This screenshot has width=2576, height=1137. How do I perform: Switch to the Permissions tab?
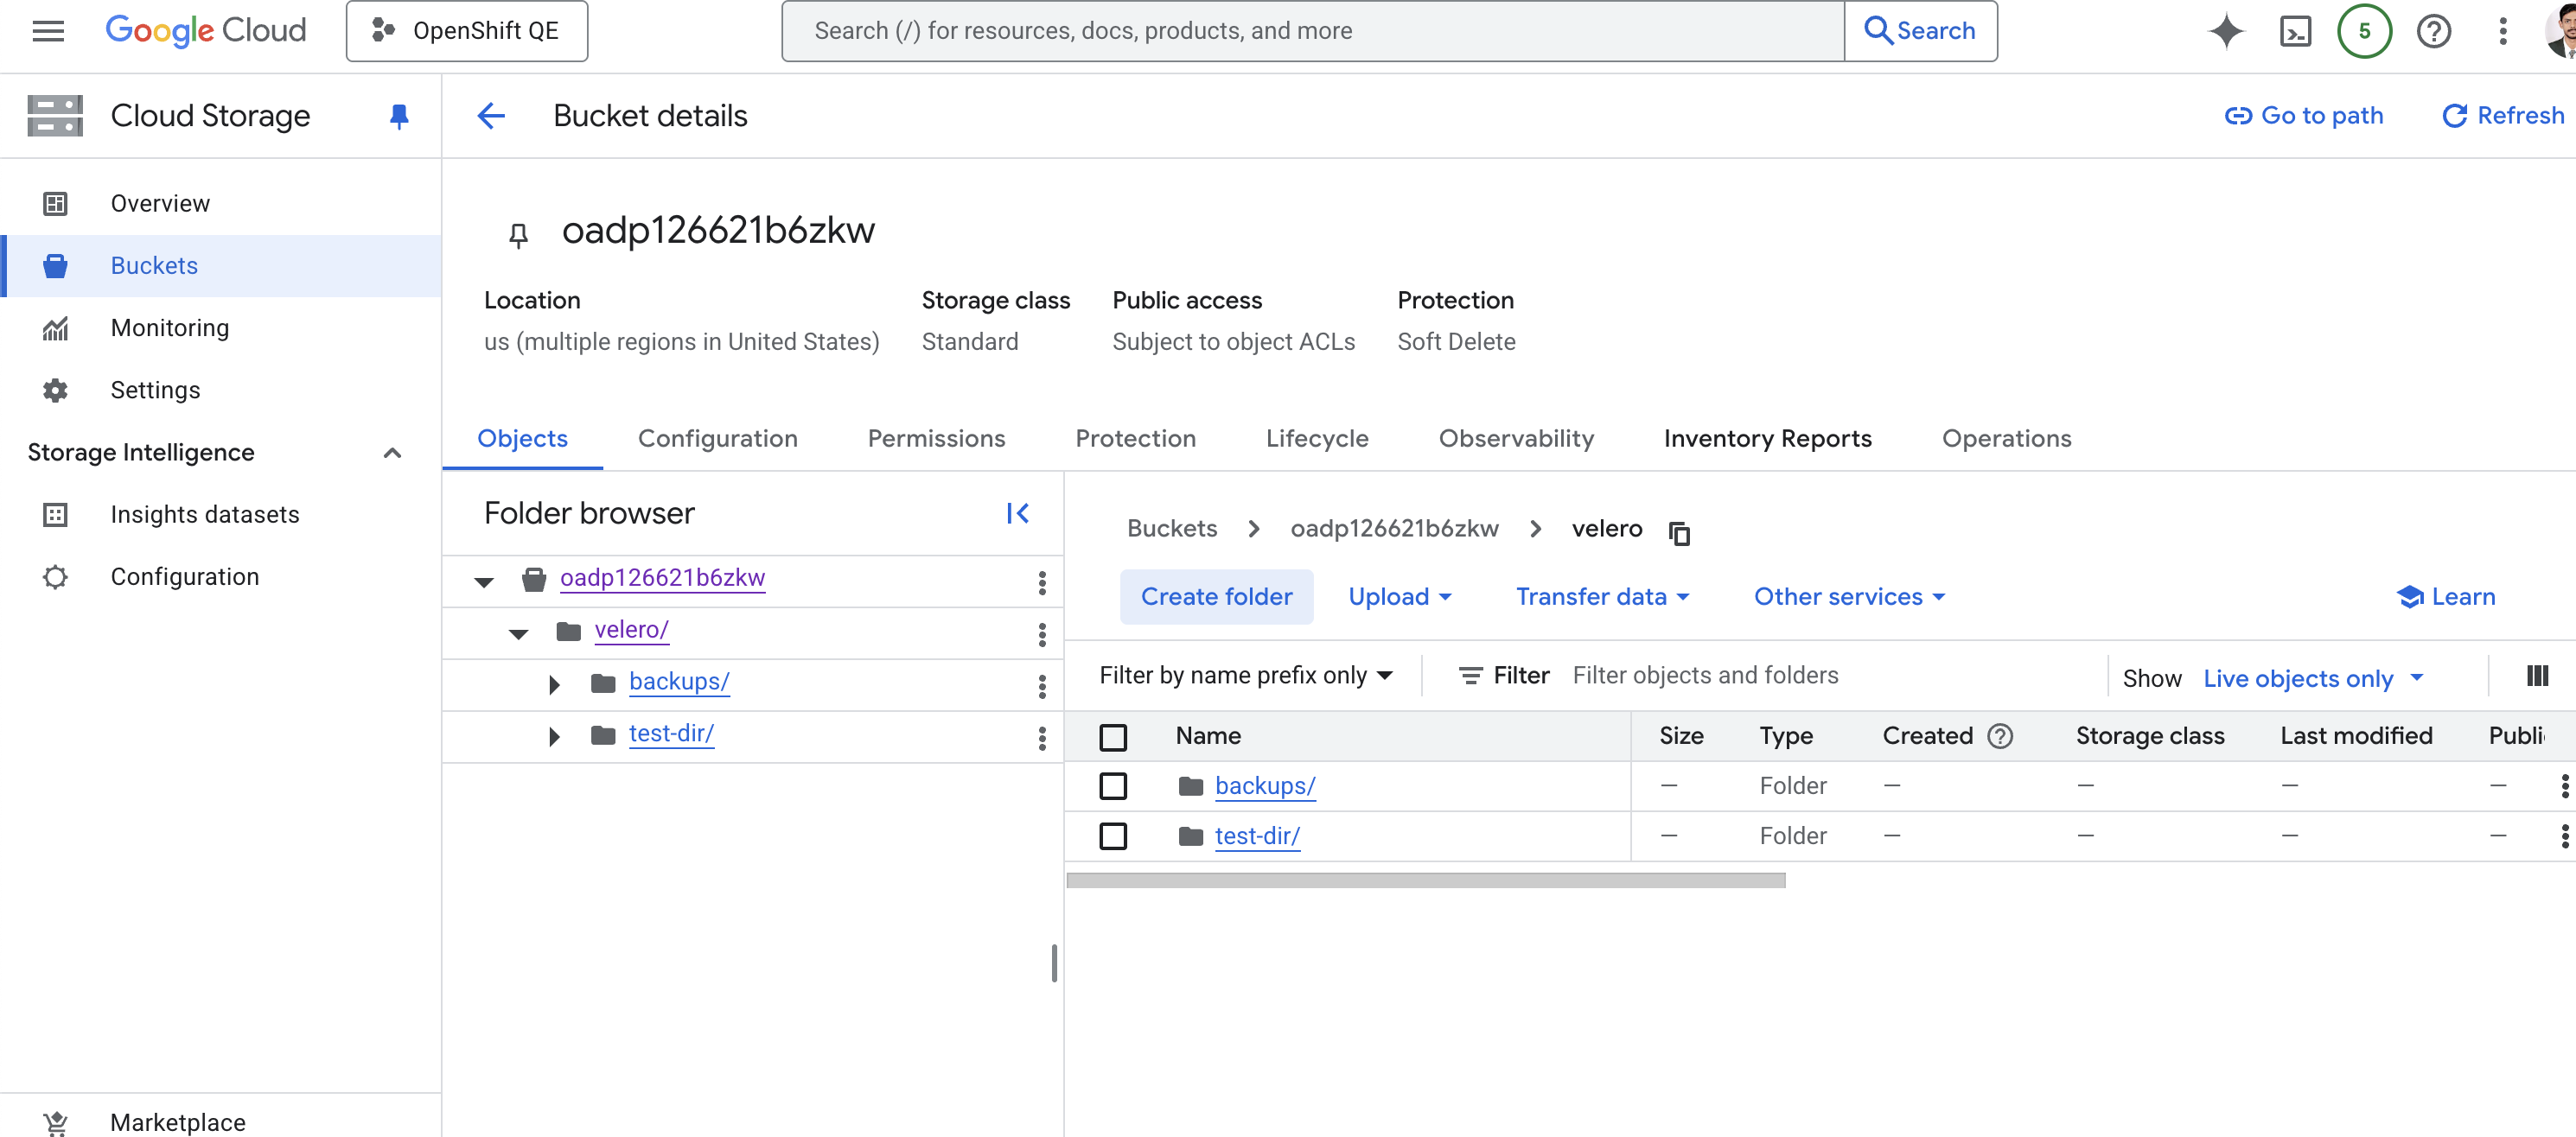[x=936, y=439]
